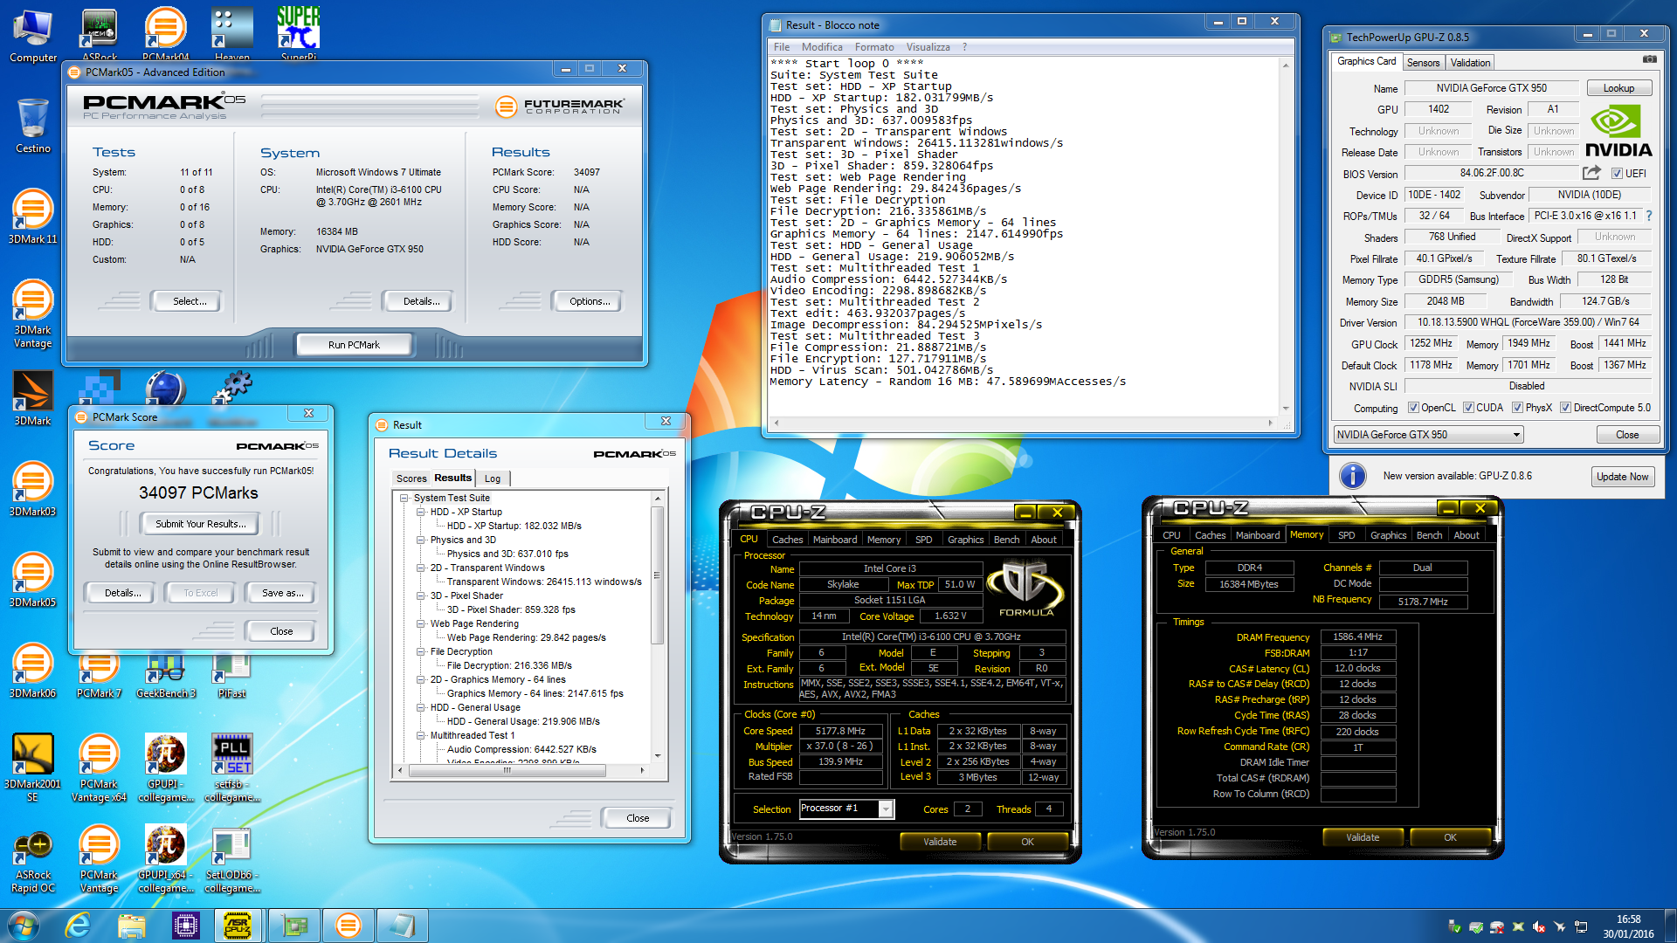Collapse the 2D - Transparent Windows node
The height and width of the screenshot is (943, 1677).
click(420, 568)
